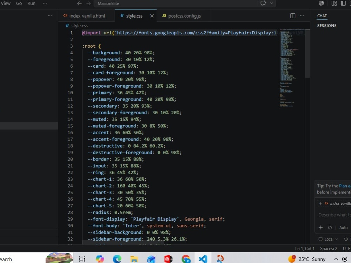The image size is (351, 263).
Task: Open sidebar Views and More Actions ellipsis
Action: click(50, 16)
